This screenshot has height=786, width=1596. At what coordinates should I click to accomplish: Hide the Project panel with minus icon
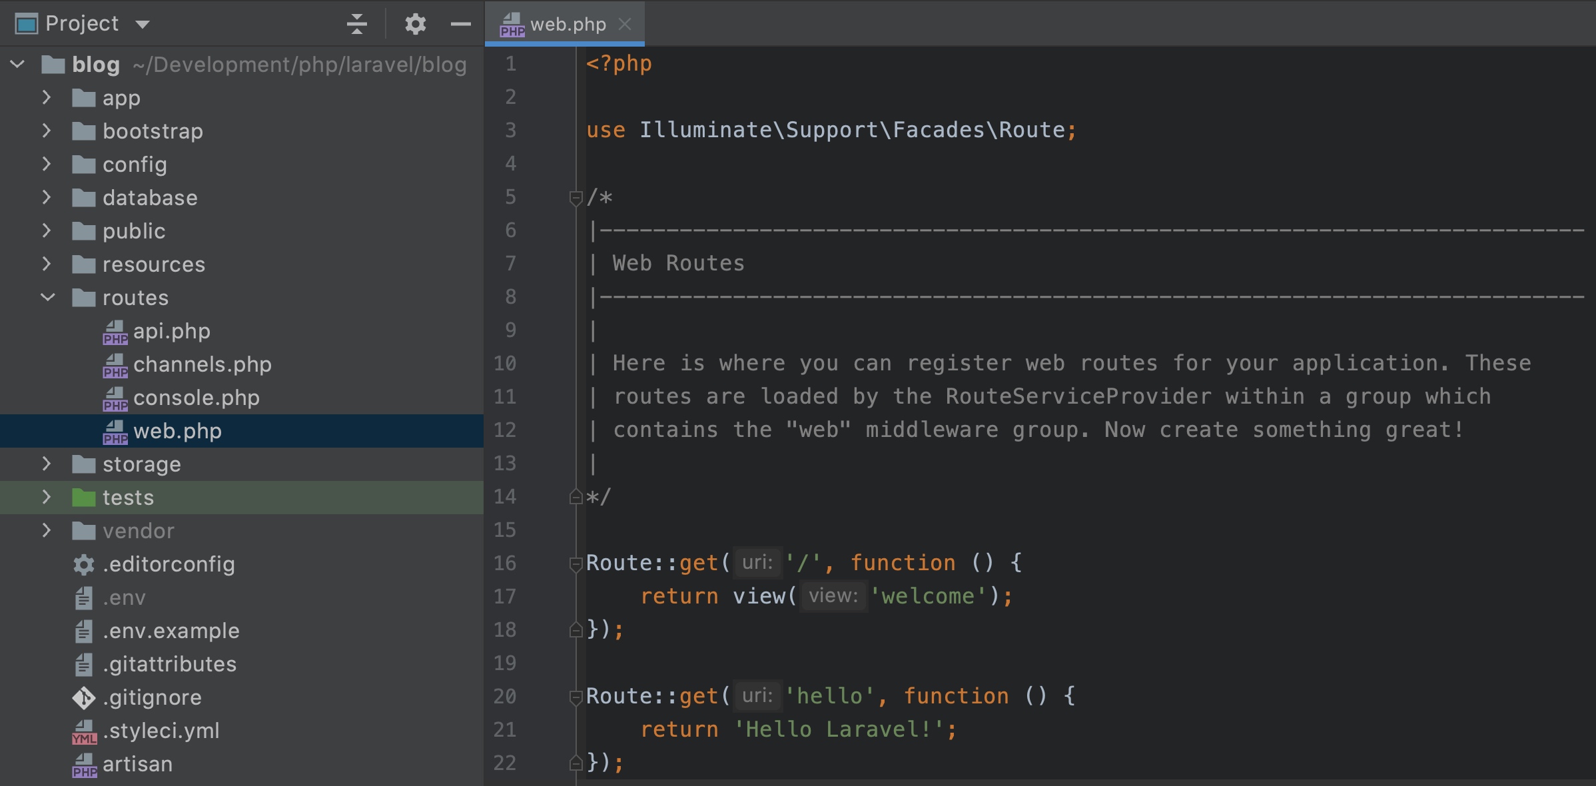point(461,24)
